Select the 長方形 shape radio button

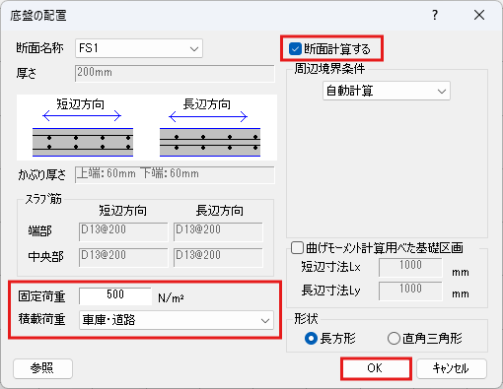click(x=311, y=339)
